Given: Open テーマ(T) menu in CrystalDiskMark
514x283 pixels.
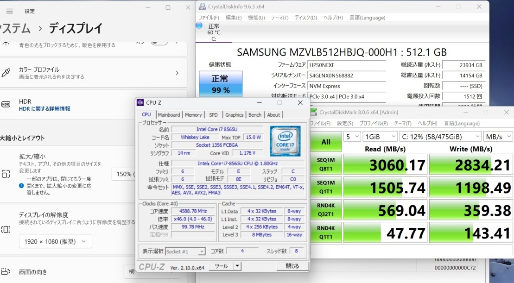Looking at the screenshot, I should pos(403,123).
